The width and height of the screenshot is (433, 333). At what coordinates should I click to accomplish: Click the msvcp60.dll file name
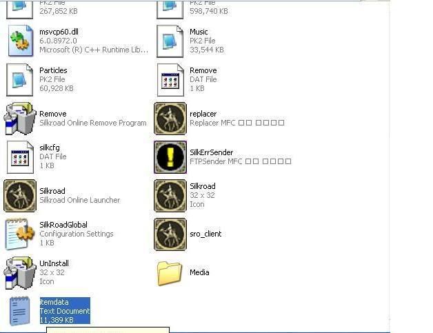coord(59,32)
